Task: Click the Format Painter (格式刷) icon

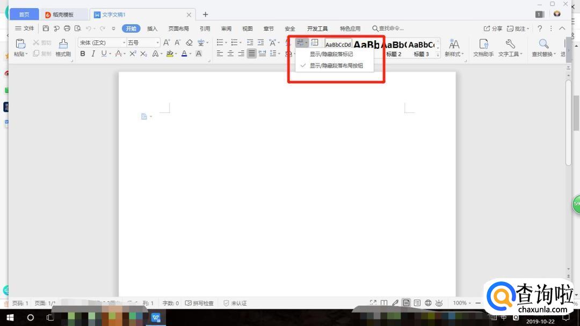Action: point(63,44)
